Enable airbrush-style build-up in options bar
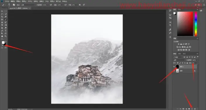206x110 pixels. [65, 5]
